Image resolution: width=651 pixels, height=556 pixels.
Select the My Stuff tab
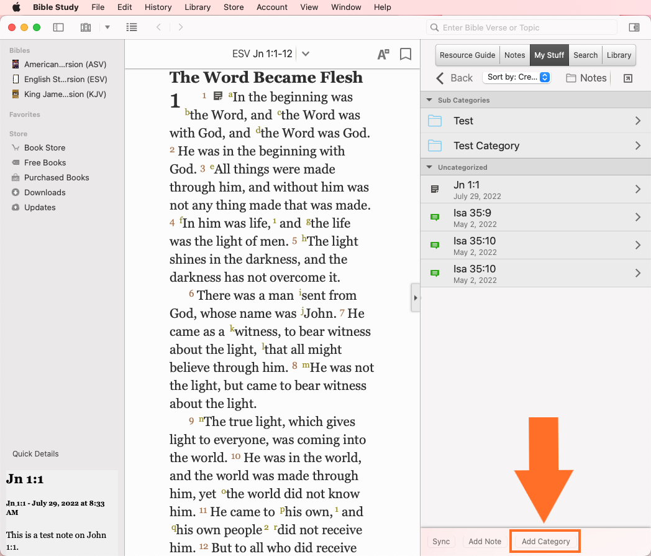click(x=549, y=55)
